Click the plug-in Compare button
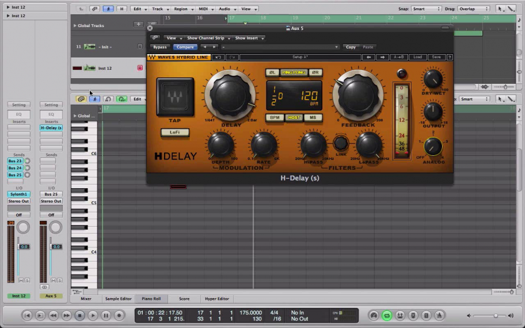Screen dimensions: 525x328 click(185, 47)
